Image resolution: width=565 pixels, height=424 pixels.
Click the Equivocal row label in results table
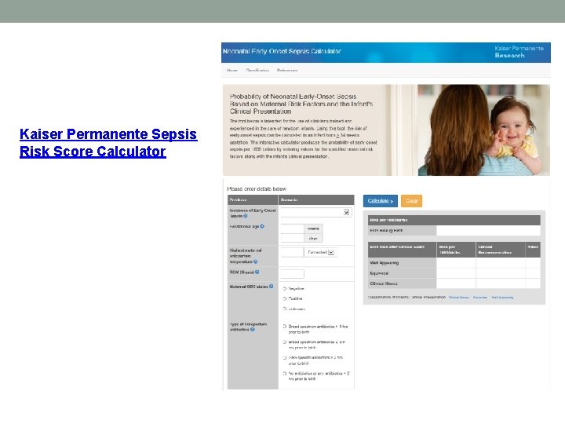click(x=379, y=273)
